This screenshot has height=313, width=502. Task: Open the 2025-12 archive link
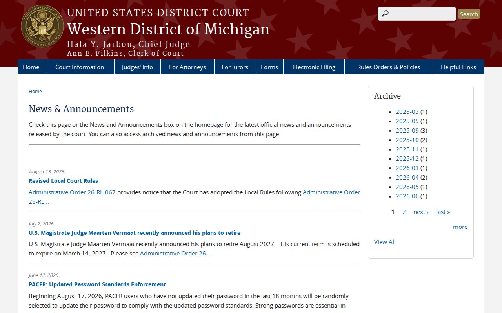pos(407,159)
